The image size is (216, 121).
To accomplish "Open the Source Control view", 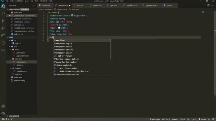I will coord(3,21).
